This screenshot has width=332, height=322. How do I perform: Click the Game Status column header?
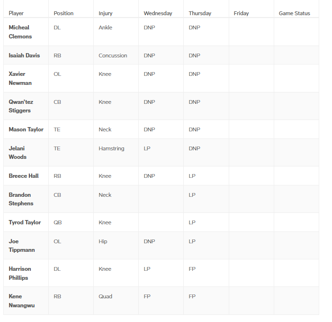pyautogui.click(x=294, y=13)
